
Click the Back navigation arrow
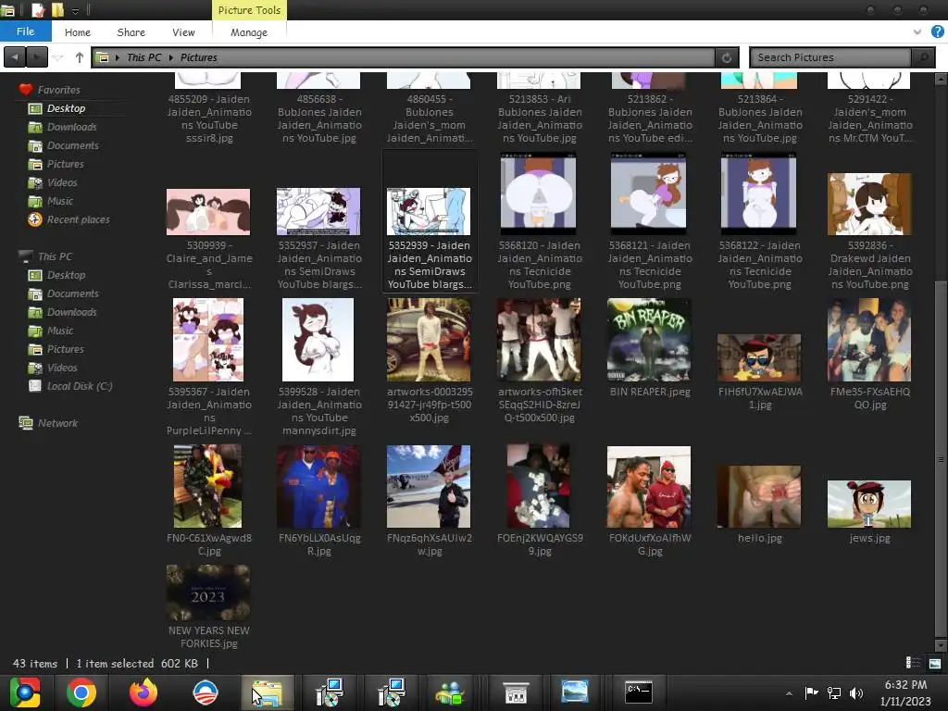pos(15,57)
